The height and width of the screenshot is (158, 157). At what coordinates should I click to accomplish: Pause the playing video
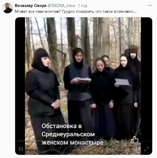pos(21,149)
